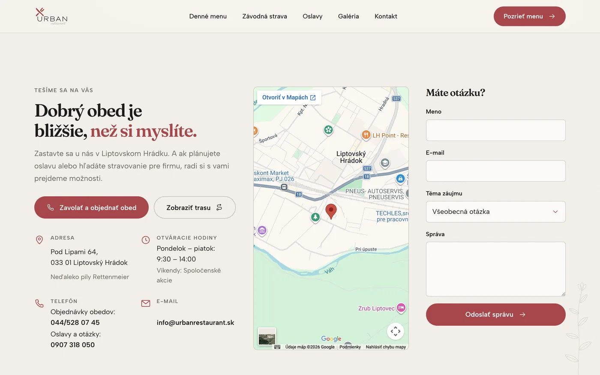The height and width of the screenshot is (375, 600).
Task: Click the red location pin on the map
Action: click(331, 211)
